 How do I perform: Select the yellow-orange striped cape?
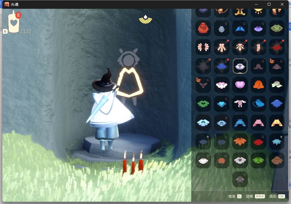[277, 123]
